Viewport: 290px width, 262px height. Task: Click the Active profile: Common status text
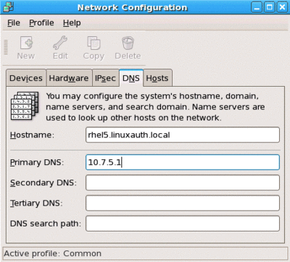[53, 253]
